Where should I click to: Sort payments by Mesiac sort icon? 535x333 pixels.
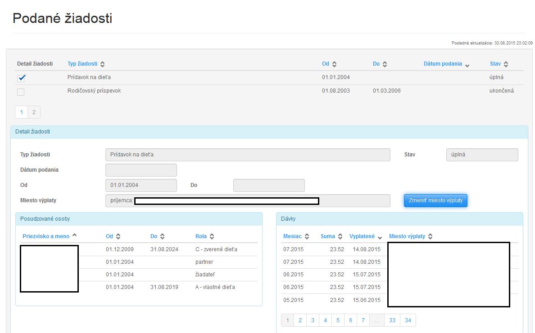307,236
